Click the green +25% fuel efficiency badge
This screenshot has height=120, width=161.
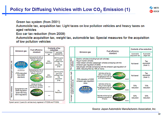36,65
